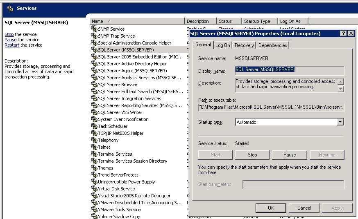358x219 pixels.
Task: Click the icon beside Uninterruptible Power Supply
Action: coord(94,181)
